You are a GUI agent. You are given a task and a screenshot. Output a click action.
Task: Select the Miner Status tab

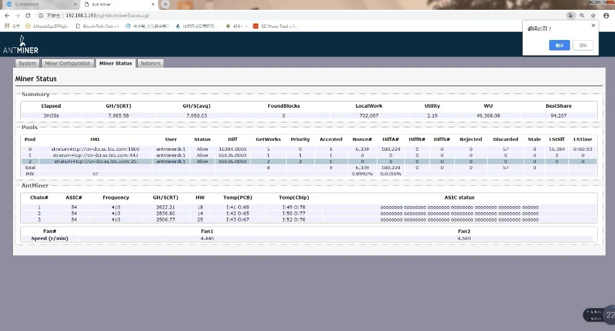(116, 63)
